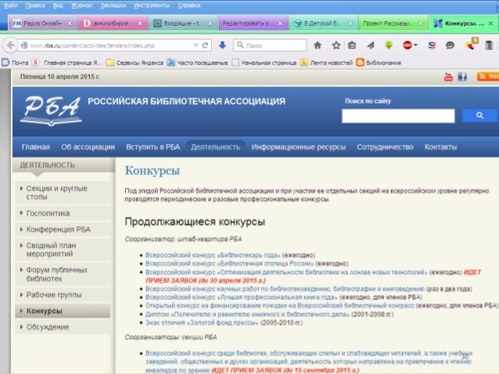The image size is (499, 374).
Task: Click the blue site search magnifier button
Action: [x=479, y=116]
